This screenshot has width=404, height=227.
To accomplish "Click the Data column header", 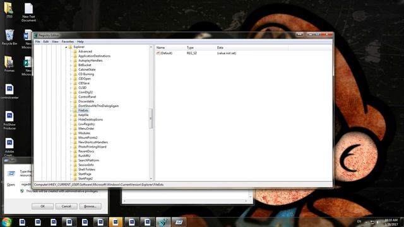I will [252, 48].
